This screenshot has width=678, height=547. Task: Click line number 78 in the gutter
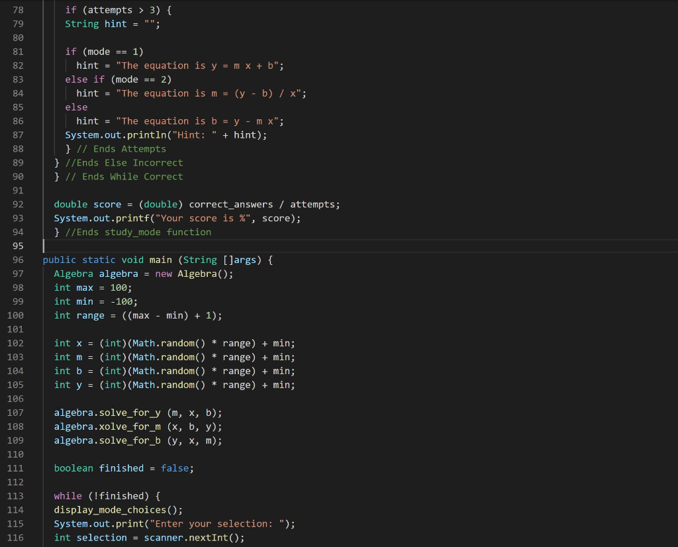pyautogui.click(x=18, y=10)
